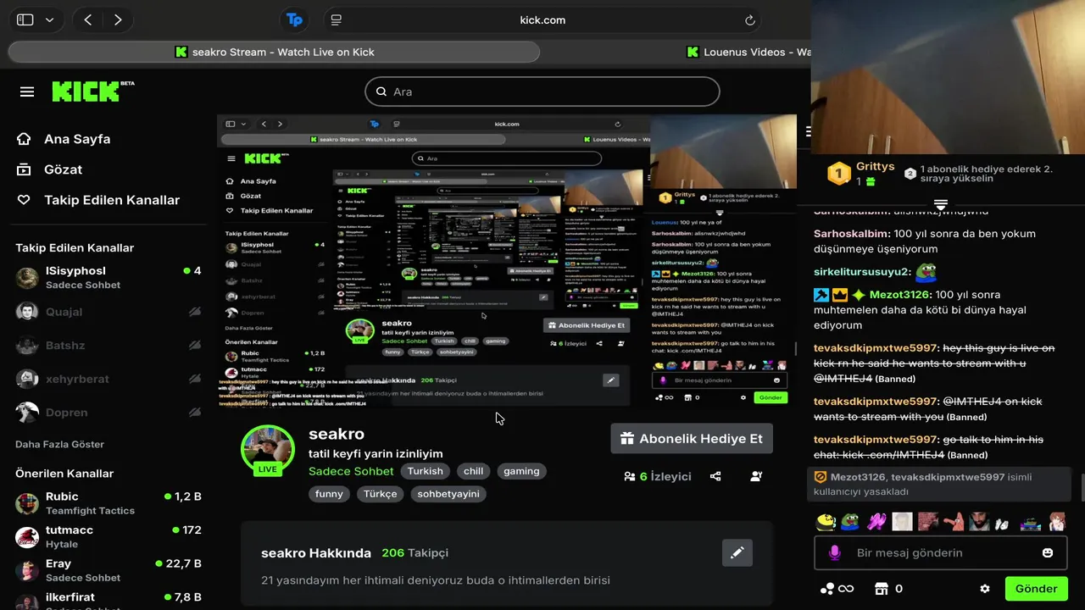Click the Tp extension icon in the toolbar
1085x610 pixels.
click(x=294, y=19)
